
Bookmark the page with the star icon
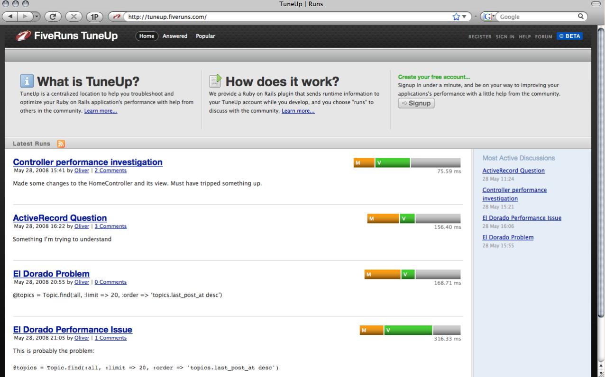point(457,17)
